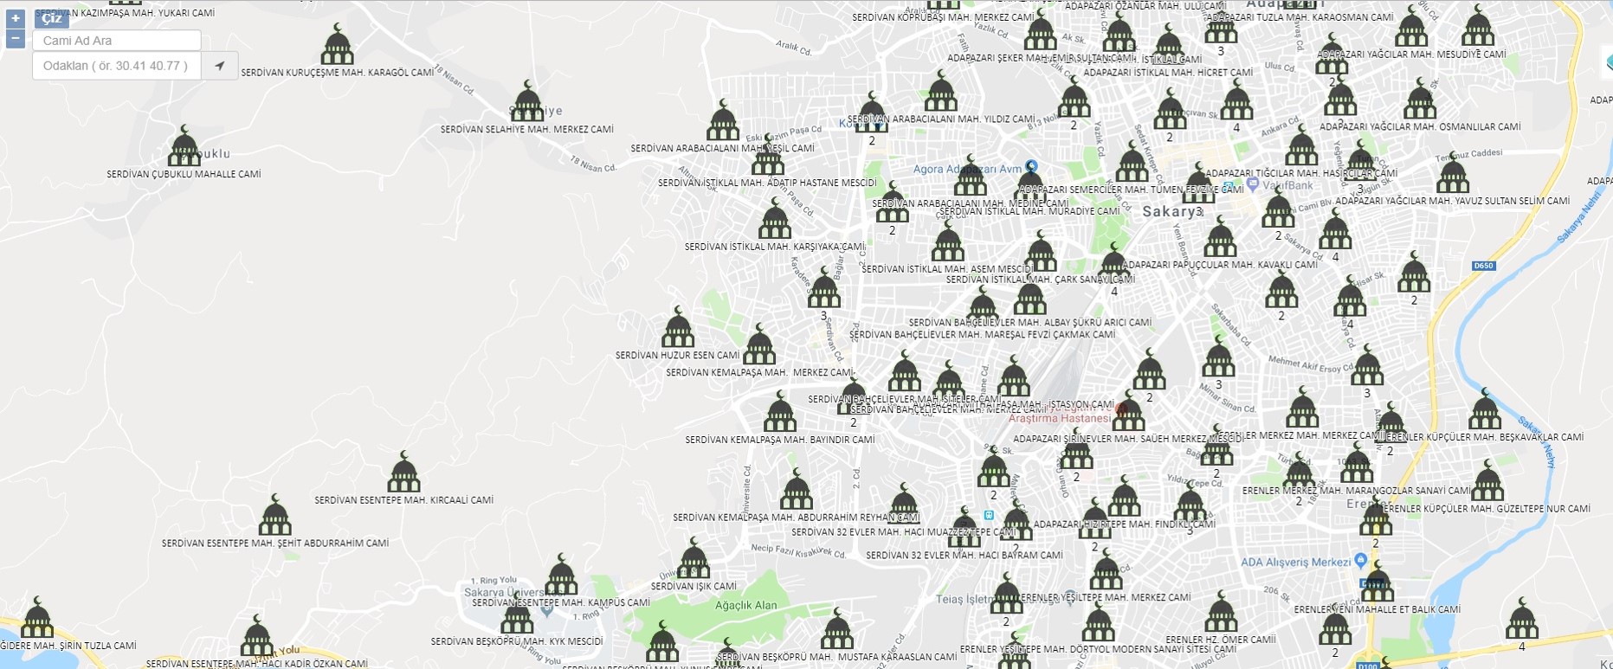Viewport: 1613px width, 669px height.
Task: Zoom out of the map
Action: (15, 38)
